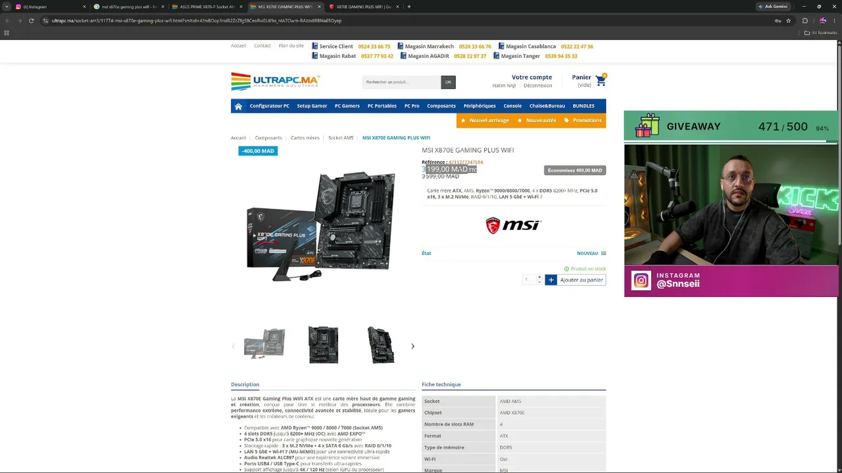Go back to the previous page
Screen dimensions: 842x473
[7, 20]
